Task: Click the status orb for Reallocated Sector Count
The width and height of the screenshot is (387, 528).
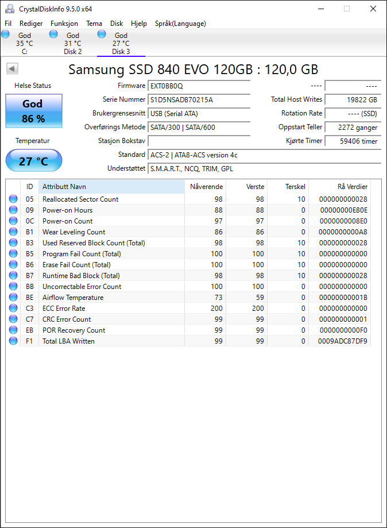Action: 13,199
